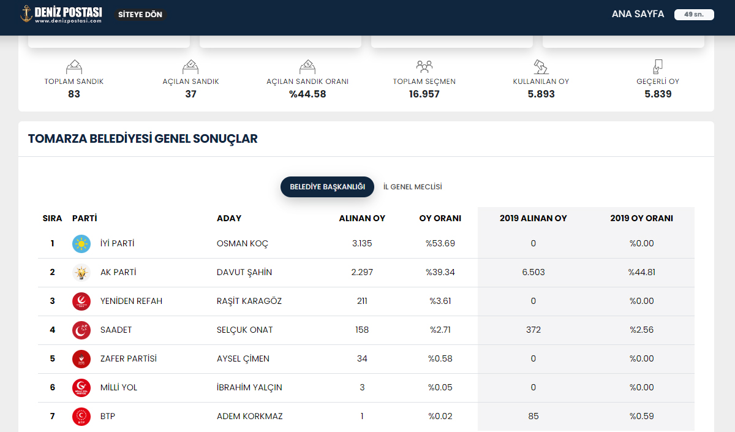The image size is (735, 432).
Task: Click the 2019 vote share %2.56
Action: (642, 330)
